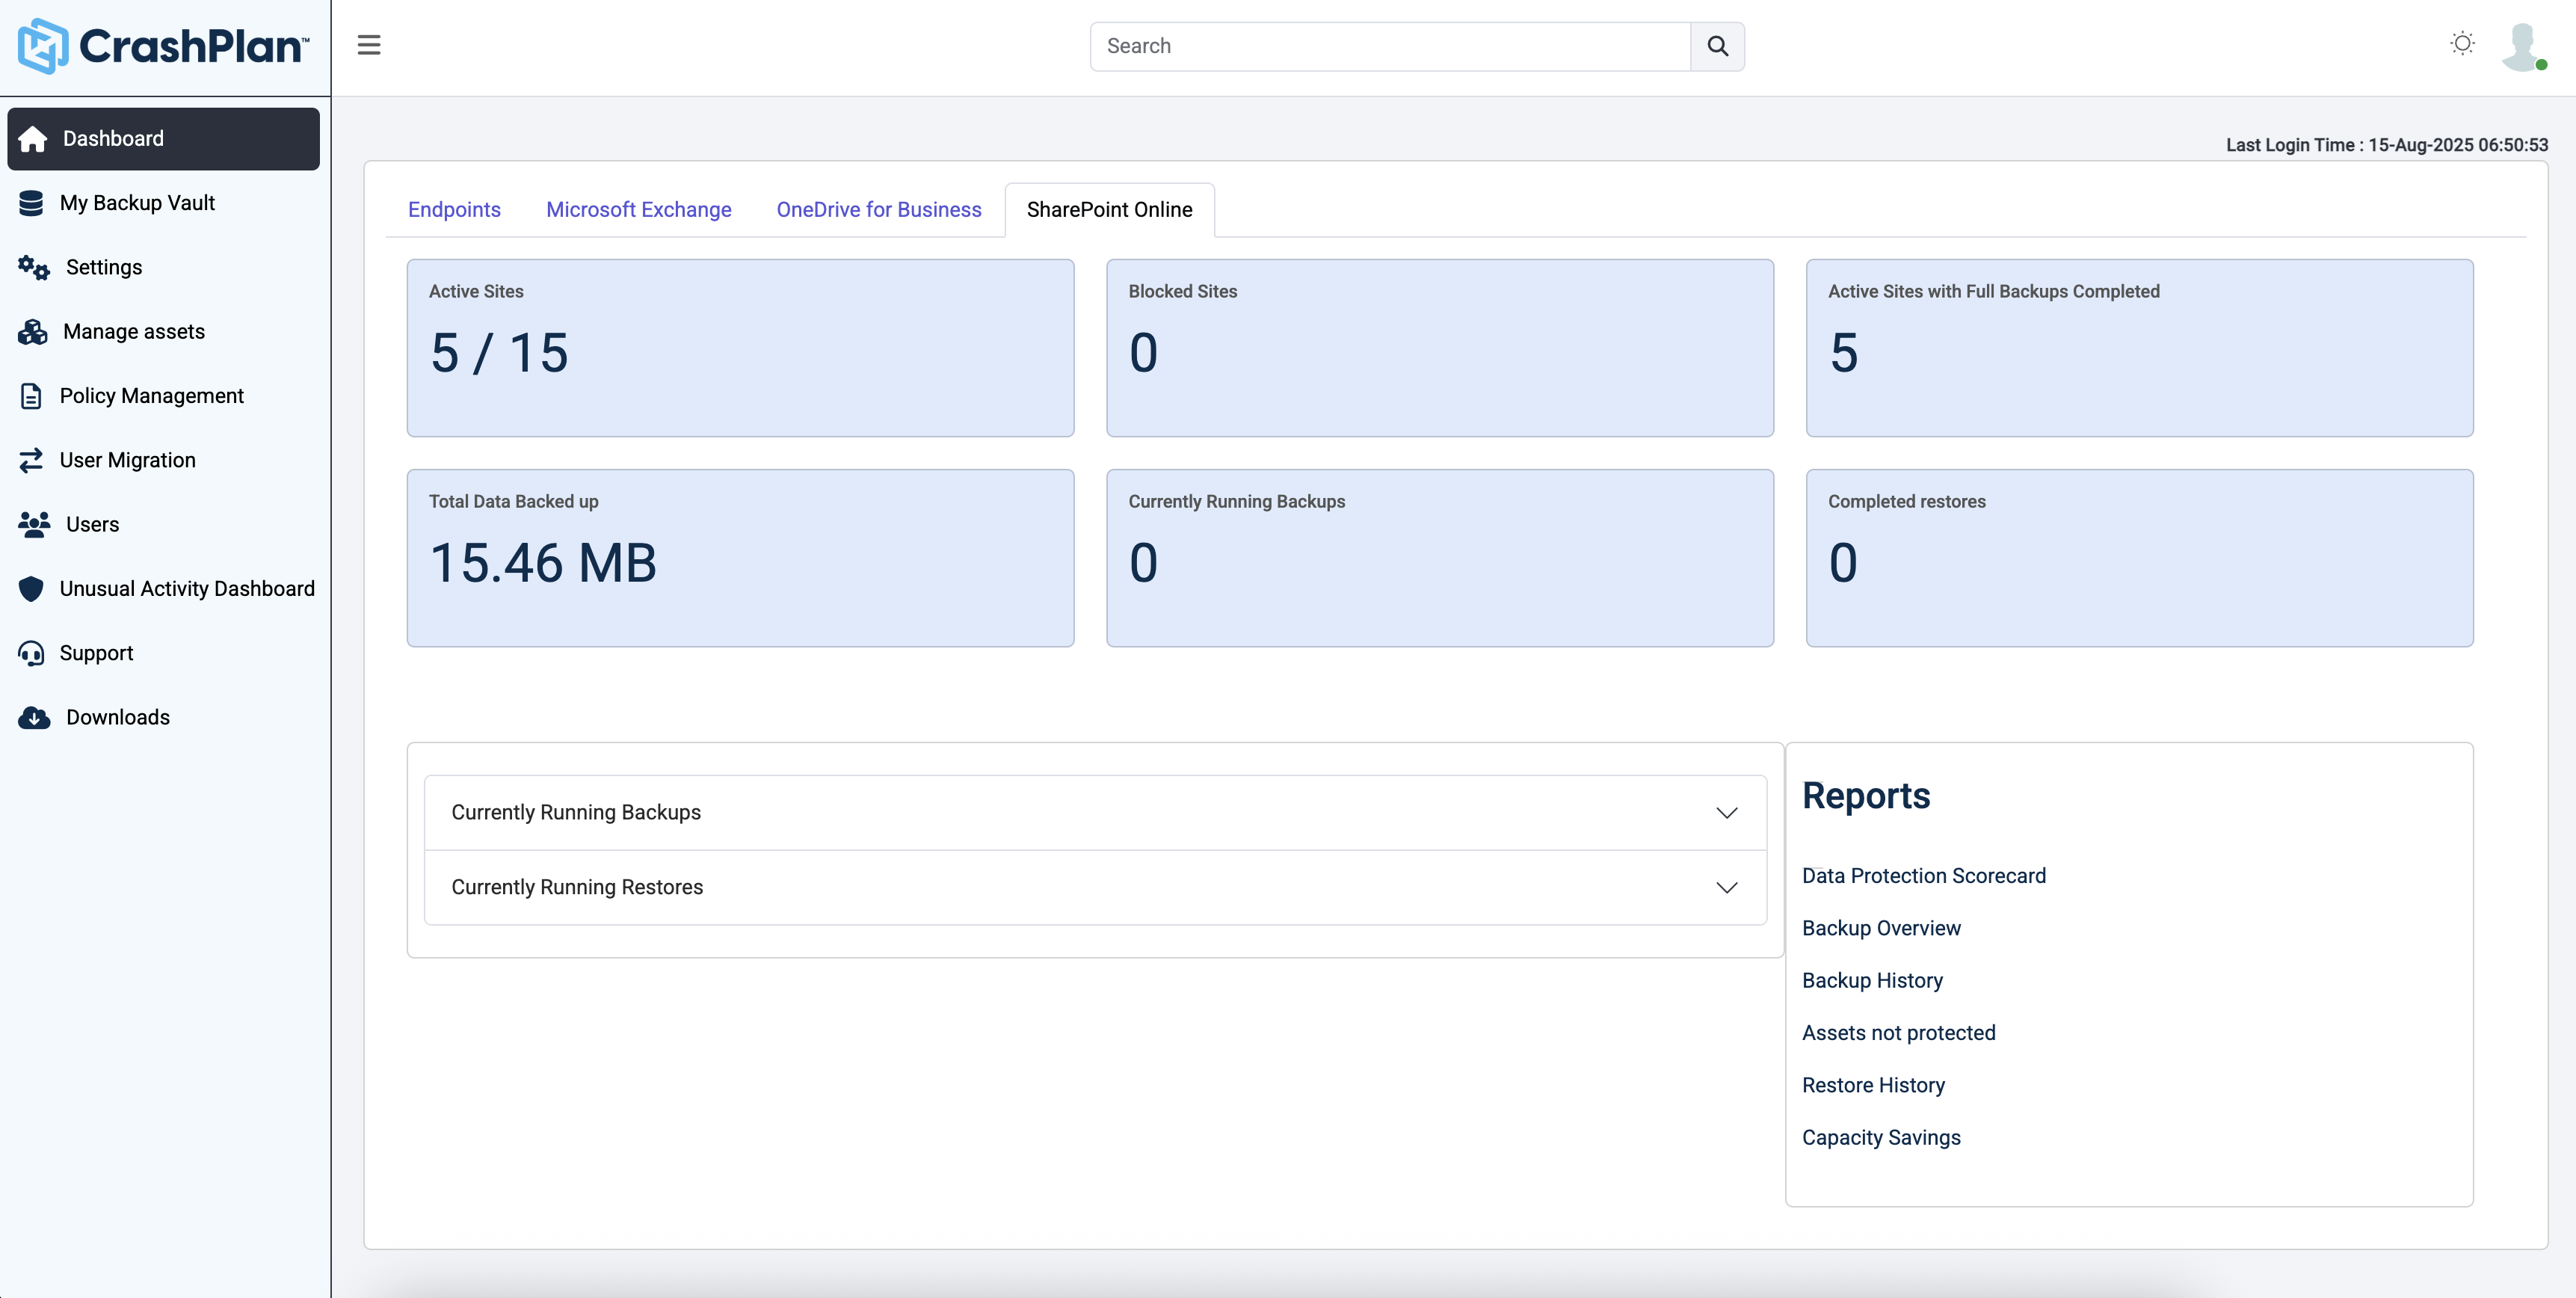Click Manage assets cubes icon
Screen dimensions: 2576x1298
pyautogui.click(x=32, y=332)
